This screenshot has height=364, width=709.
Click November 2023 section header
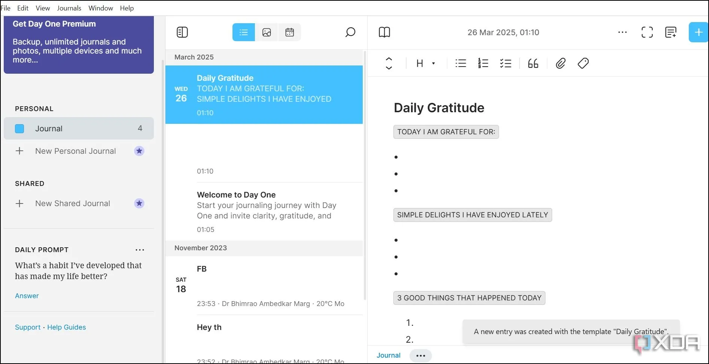[264, 248]
